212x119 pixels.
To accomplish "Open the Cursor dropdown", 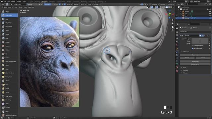I will 97,4.
